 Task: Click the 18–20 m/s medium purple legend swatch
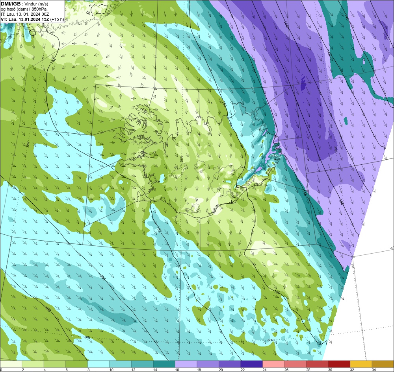click(x=208, y=364)
